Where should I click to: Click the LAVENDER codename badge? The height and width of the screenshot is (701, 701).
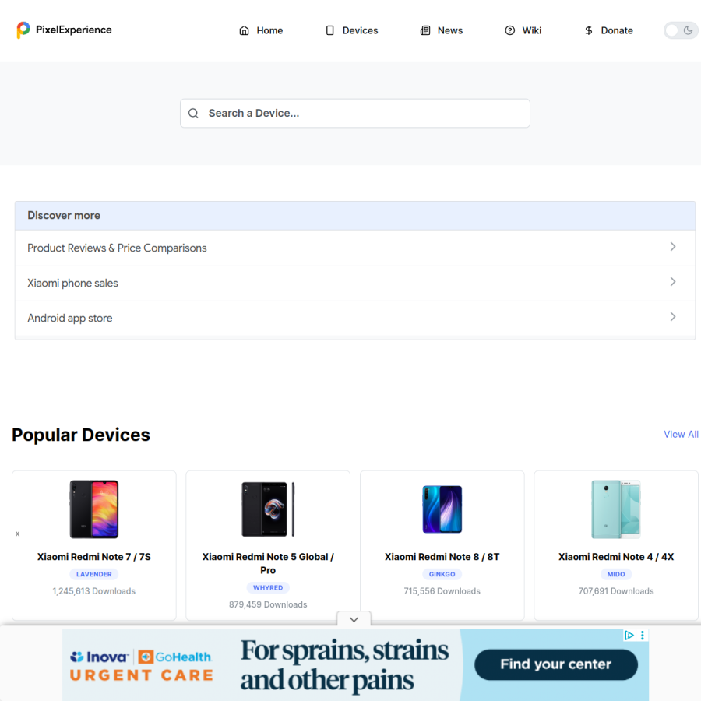pos(94,574)
